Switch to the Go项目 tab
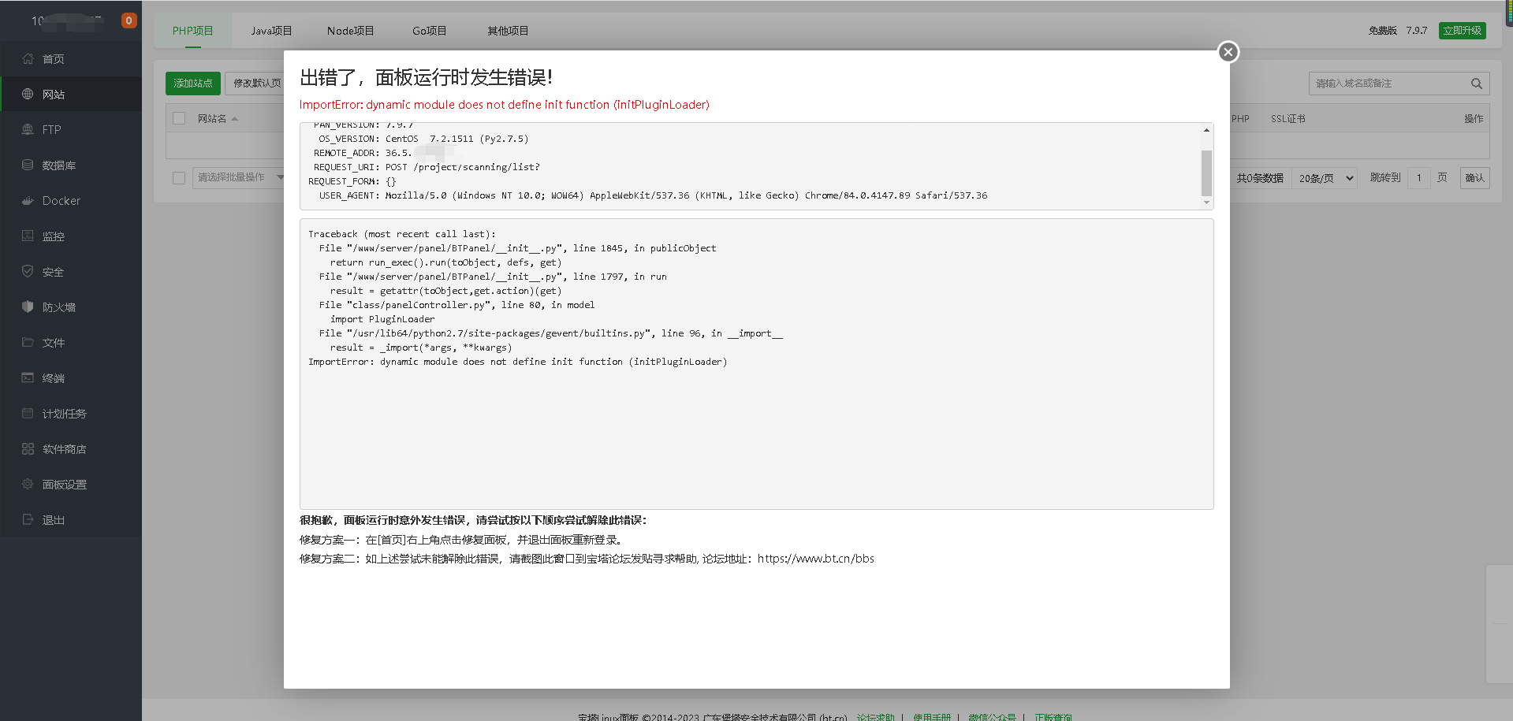Screen dimensions: 1513x721 430,31
